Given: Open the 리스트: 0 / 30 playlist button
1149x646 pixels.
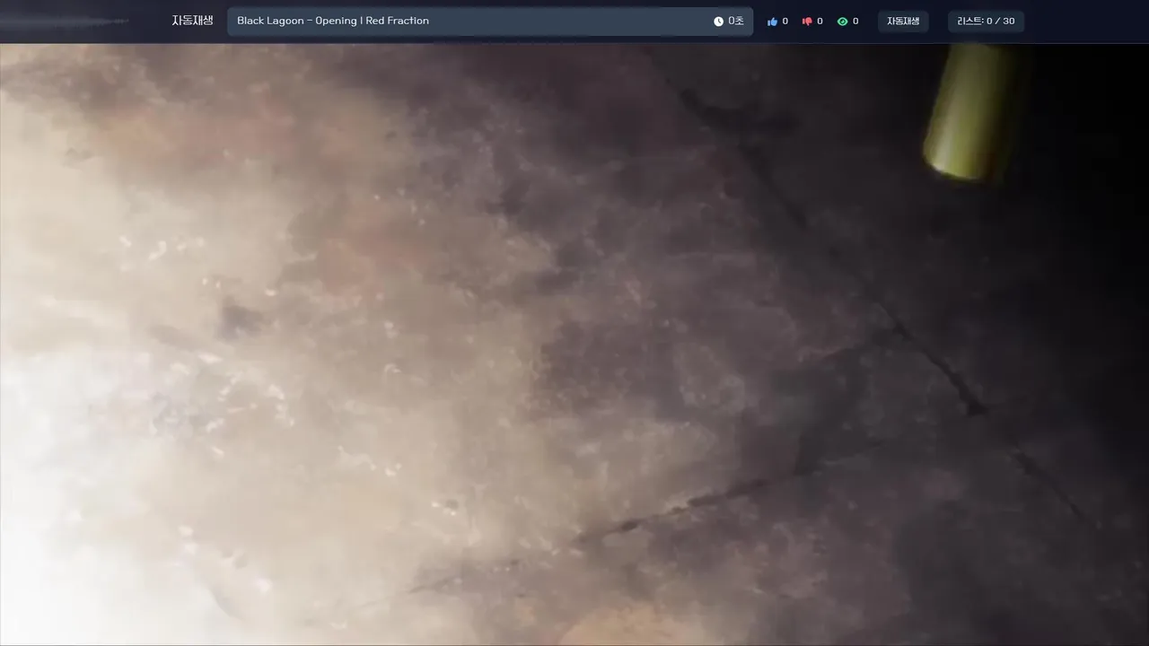Looking at the screenshot, I should (986, 22).
